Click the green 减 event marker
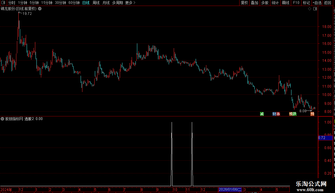Viewport: 335px width, 193px height. 262,114
